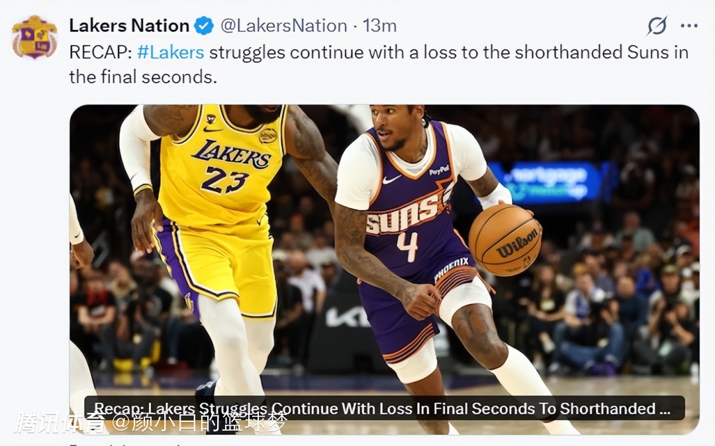The width and height of the screenshot is (715, 446).
Task: Open the @LakersNation handle
Action: tap(283, 27)
